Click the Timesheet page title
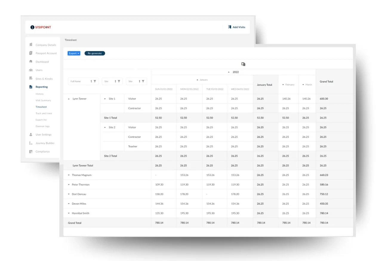Screen dimensions: 382x261 coord(71,40)
